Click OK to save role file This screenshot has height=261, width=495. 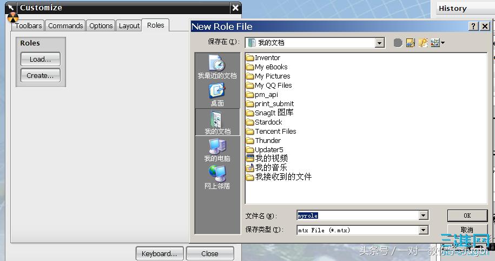click(x=467, y=216)
